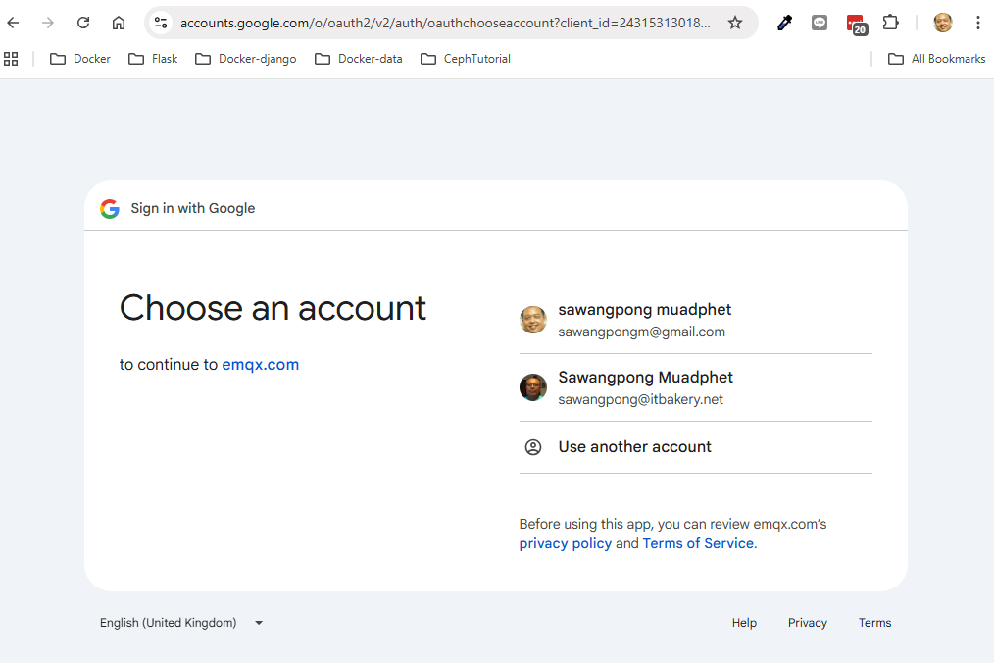Go back using the back arrow

14,23
